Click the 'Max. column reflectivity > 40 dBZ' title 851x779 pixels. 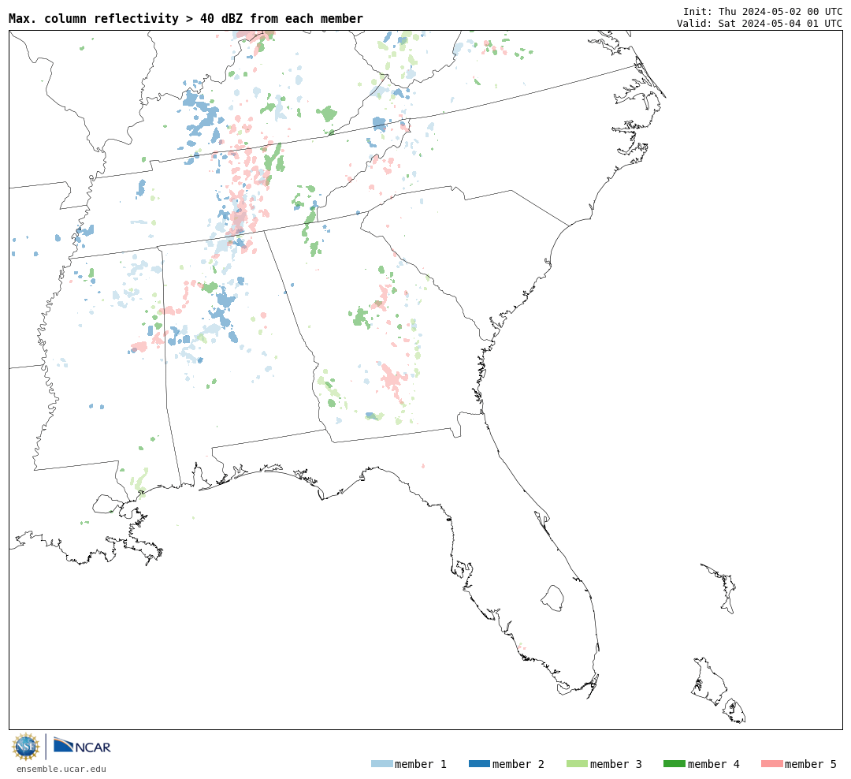[186, 18]
